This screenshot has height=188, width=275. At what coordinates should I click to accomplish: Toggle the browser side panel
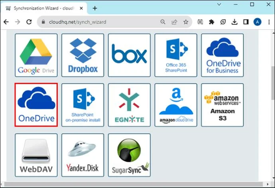click(246, 22)
